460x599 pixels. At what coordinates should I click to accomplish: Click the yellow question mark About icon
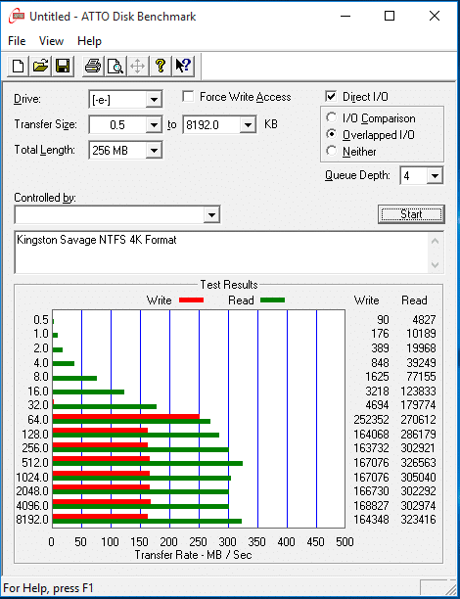tap(161, 67)
